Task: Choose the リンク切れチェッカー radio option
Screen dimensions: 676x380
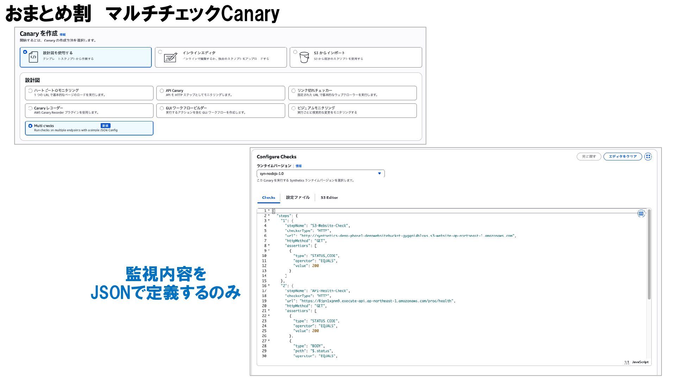Action: pyautogui.click(x=293, y=91)
